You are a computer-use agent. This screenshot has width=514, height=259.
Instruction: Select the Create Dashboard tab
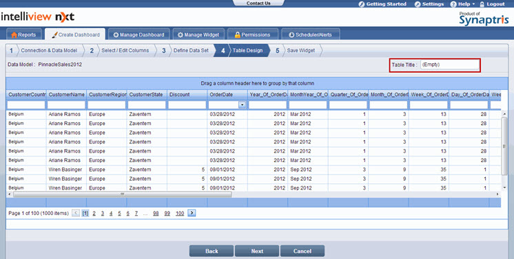(75, 34)
